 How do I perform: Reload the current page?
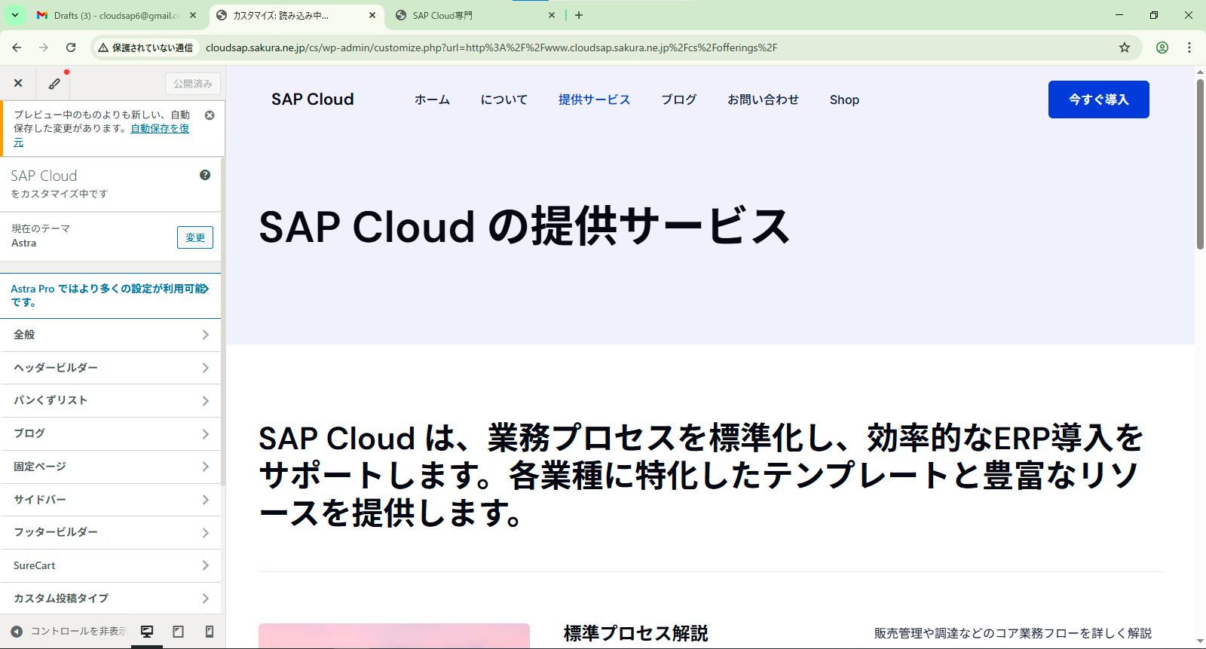tap(71, 47)
